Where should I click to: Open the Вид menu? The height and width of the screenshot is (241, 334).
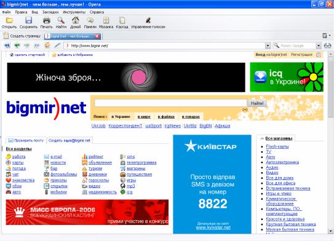34,12
